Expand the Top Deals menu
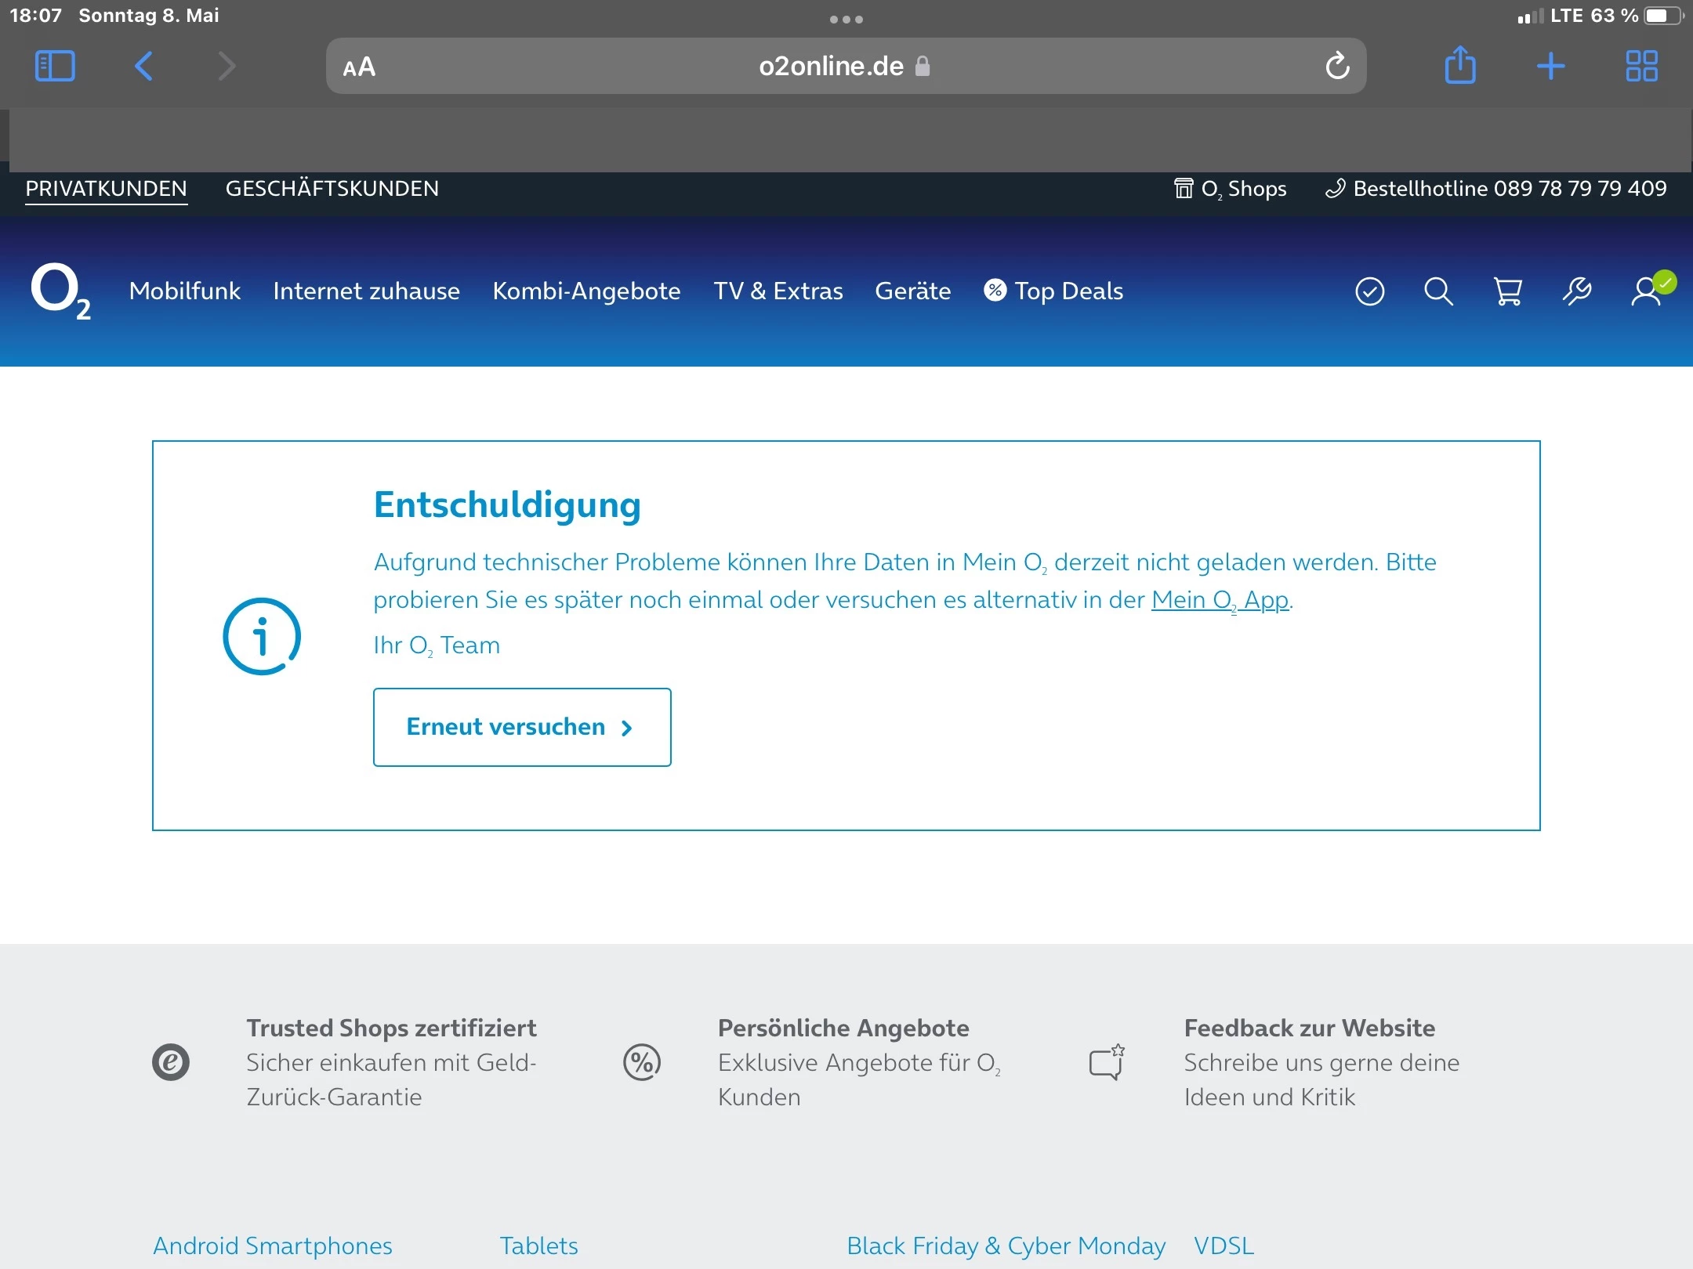 pyautogui.click(x=1054, y=291)
